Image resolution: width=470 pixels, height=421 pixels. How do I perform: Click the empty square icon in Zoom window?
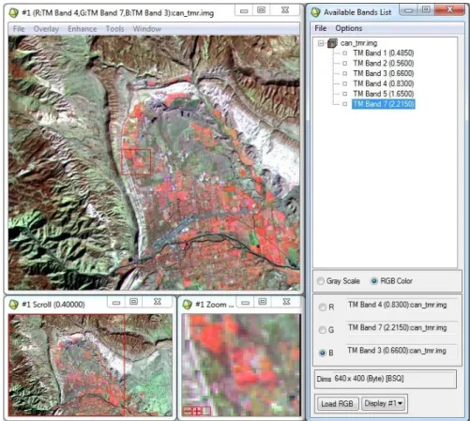[x=206, y=411]
